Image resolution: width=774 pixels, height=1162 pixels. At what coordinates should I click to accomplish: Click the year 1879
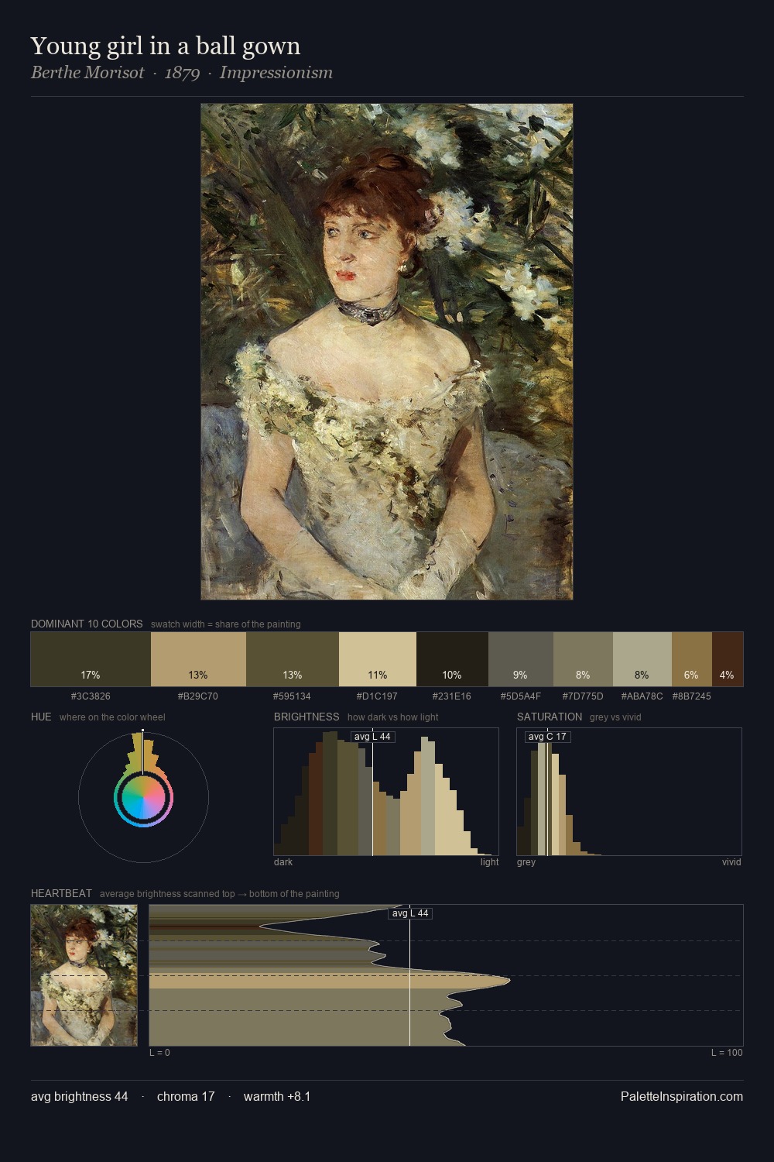coord(183,73)
